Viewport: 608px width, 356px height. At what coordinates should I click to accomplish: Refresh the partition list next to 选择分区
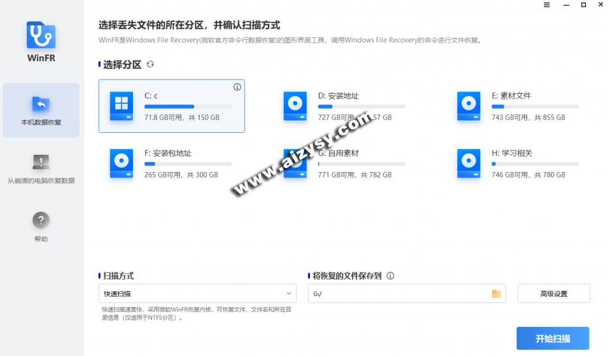coord(150,65)
